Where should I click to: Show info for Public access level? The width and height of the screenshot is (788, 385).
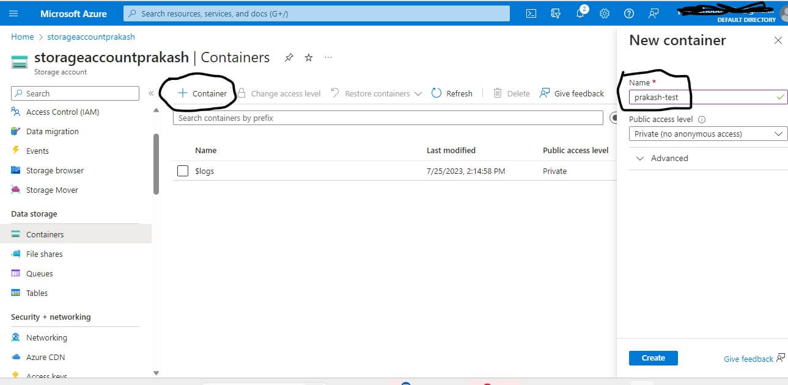pos(702,120)
